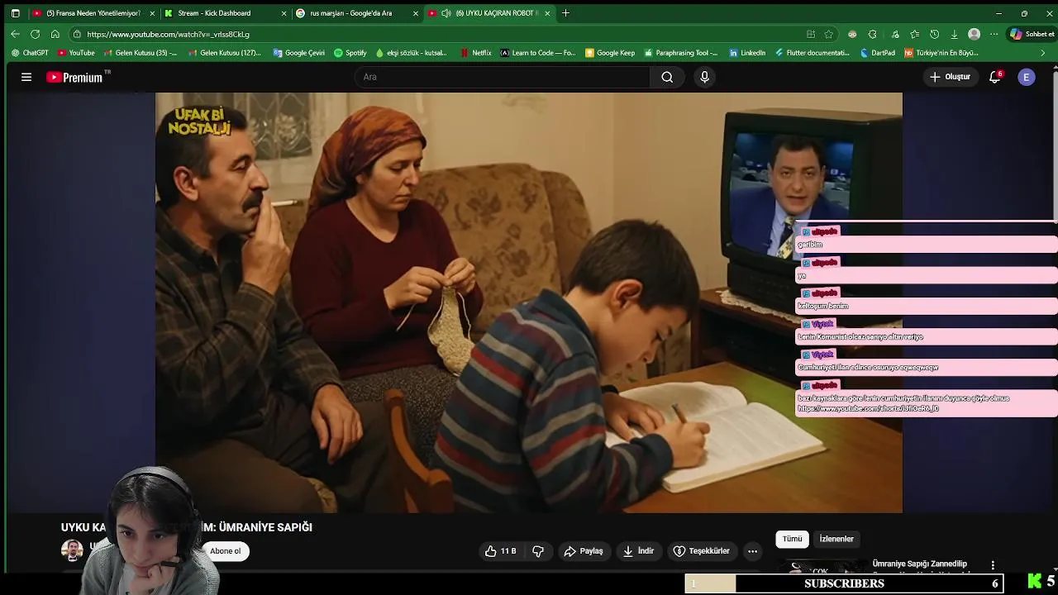Screen dimensions: 1058x595
Task: Open Sohbet et Copilot button
Action: click(1032, 34)
